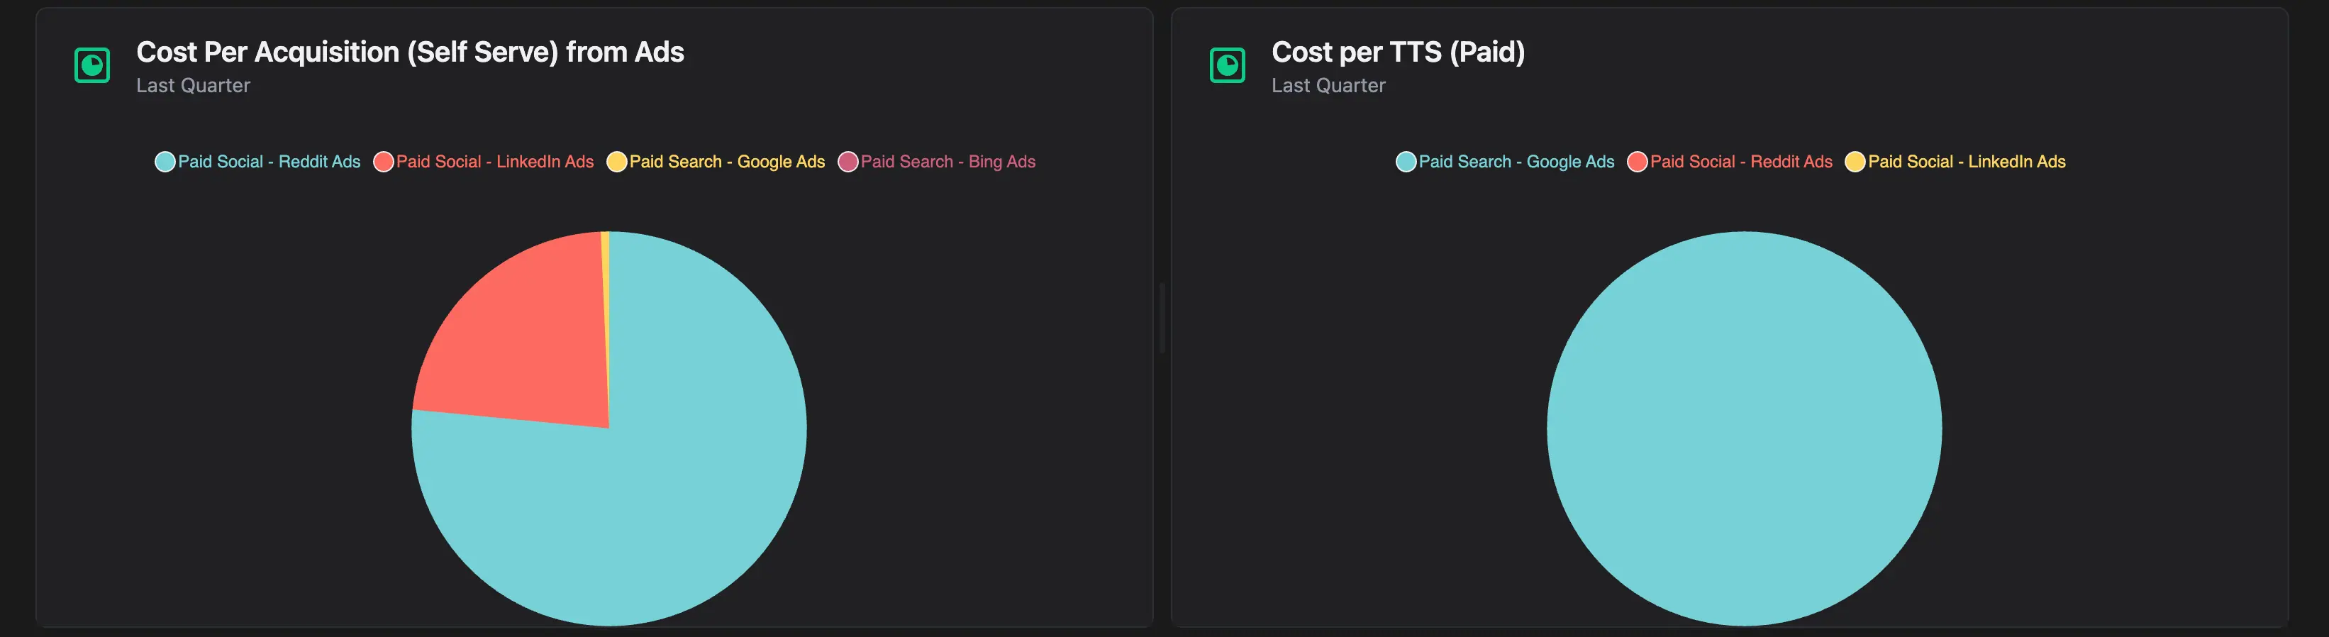2329x637 pixels.
Task: Toggle the Paid Social - LinkedIn Ads label in Acquisition legend
Action: (x=494, y=162)
